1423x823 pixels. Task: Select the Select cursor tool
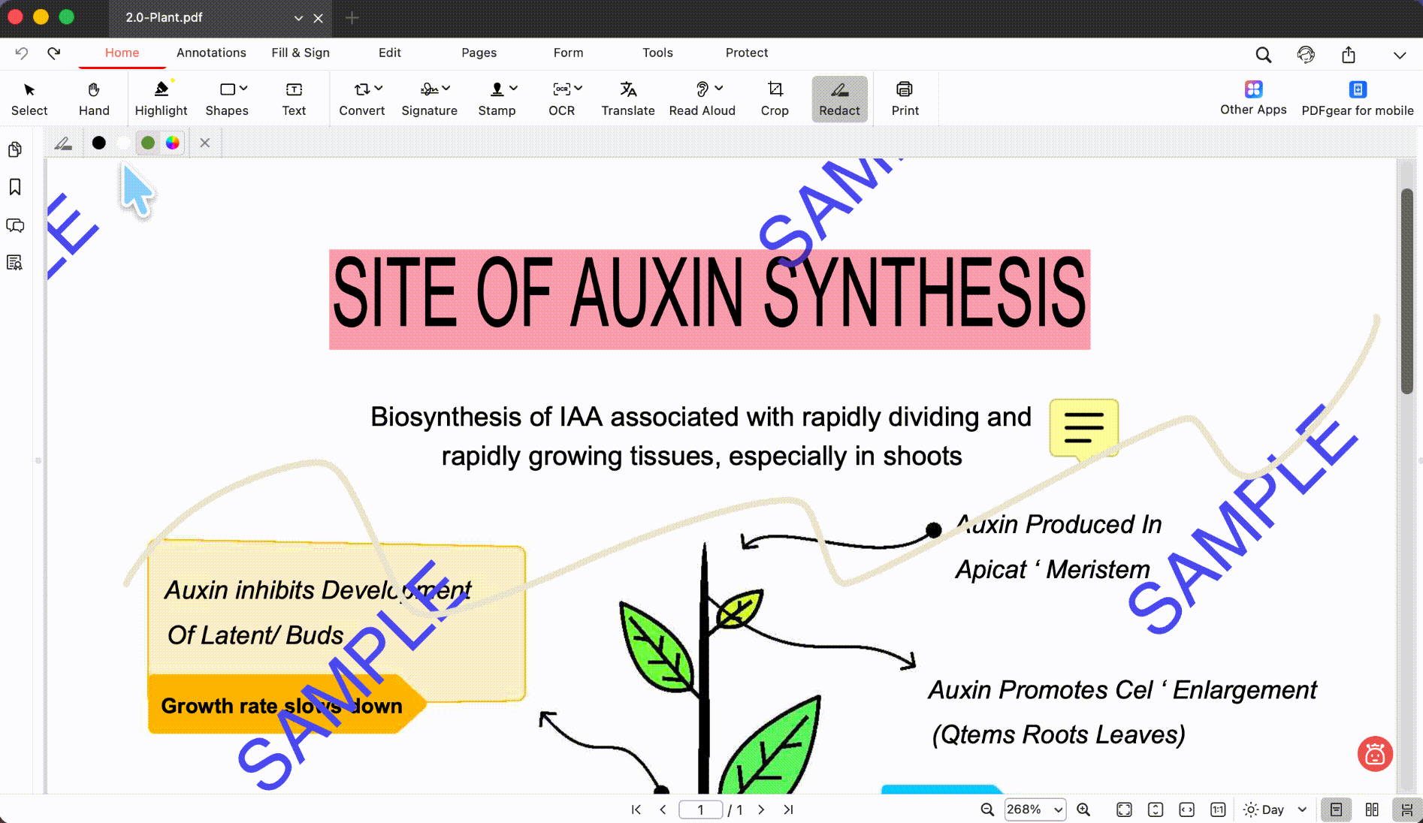(x=29, y=99)
